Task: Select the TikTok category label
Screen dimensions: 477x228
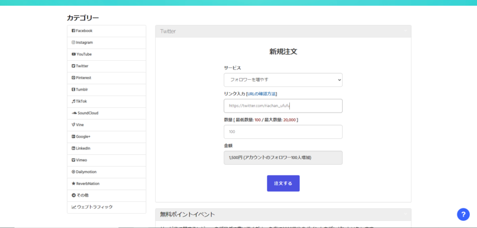Action: point(81,101)
